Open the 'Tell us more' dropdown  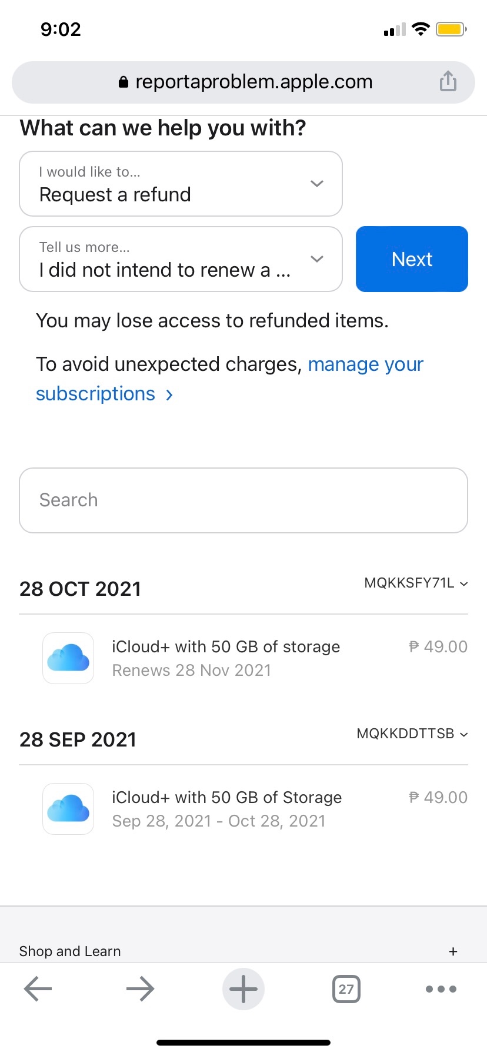[181, 259]
